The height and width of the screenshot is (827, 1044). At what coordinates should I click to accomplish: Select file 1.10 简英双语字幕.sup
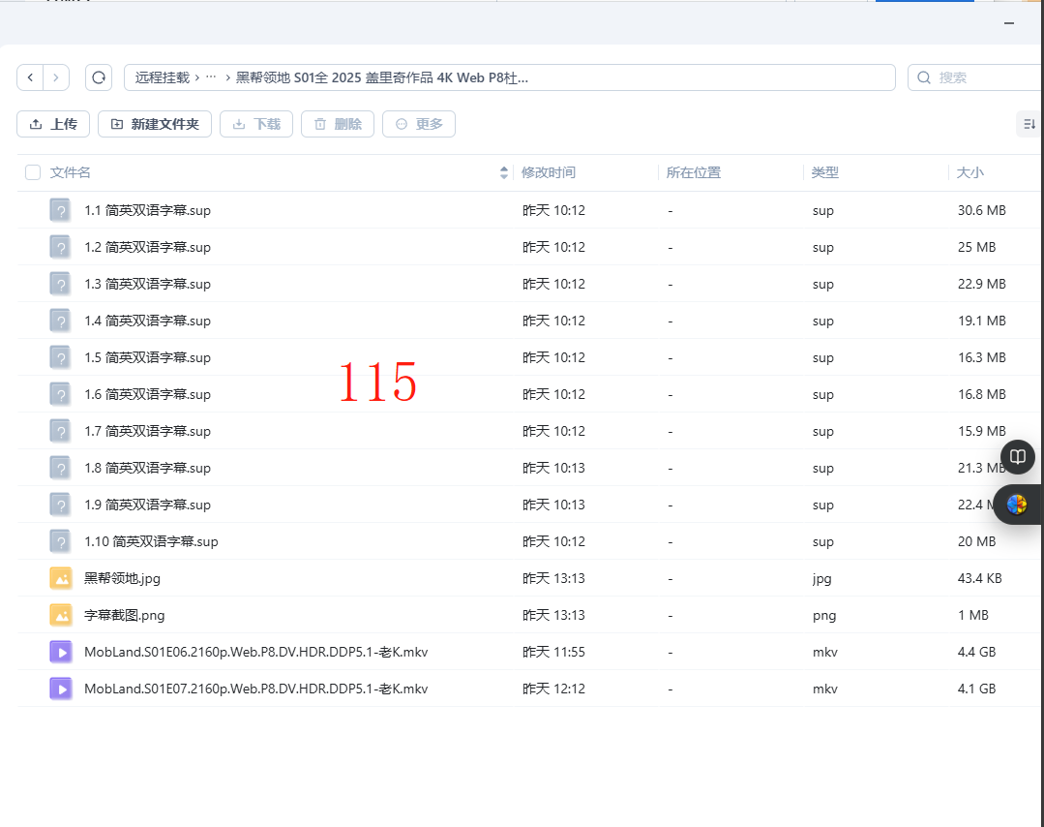[151, 541]
